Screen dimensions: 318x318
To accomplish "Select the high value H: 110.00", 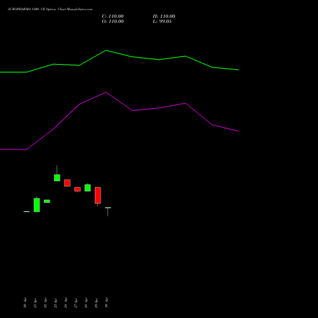I will click(164, 17).
